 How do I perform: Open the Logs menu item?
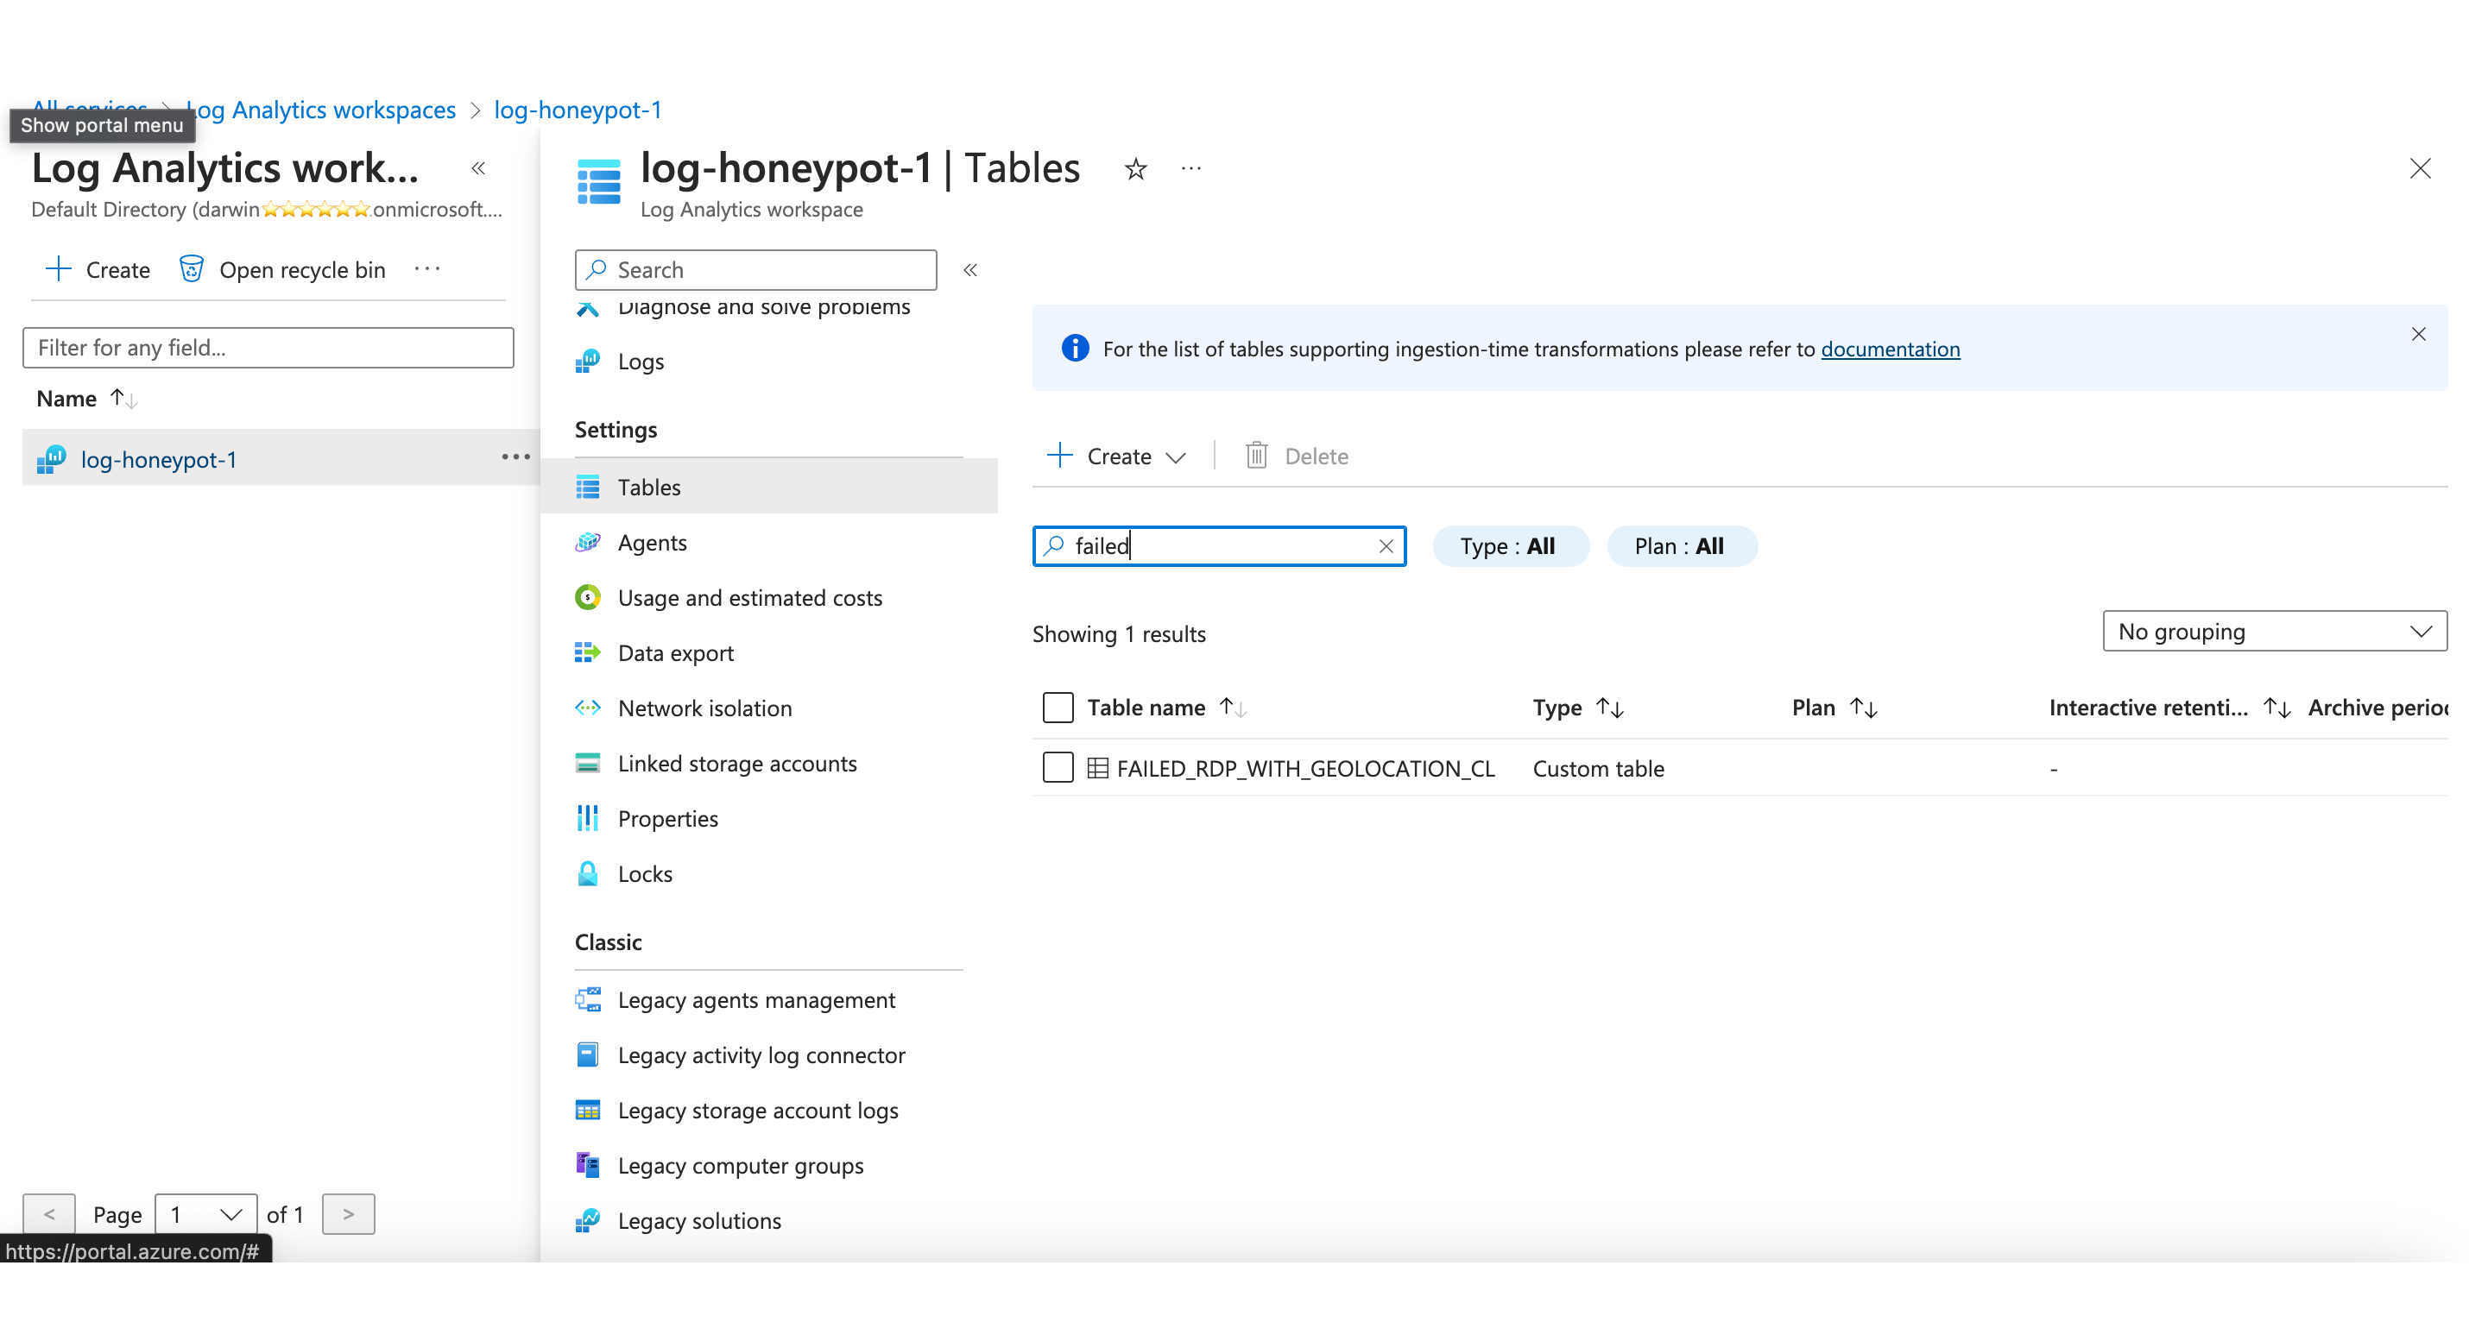(641, 361)
